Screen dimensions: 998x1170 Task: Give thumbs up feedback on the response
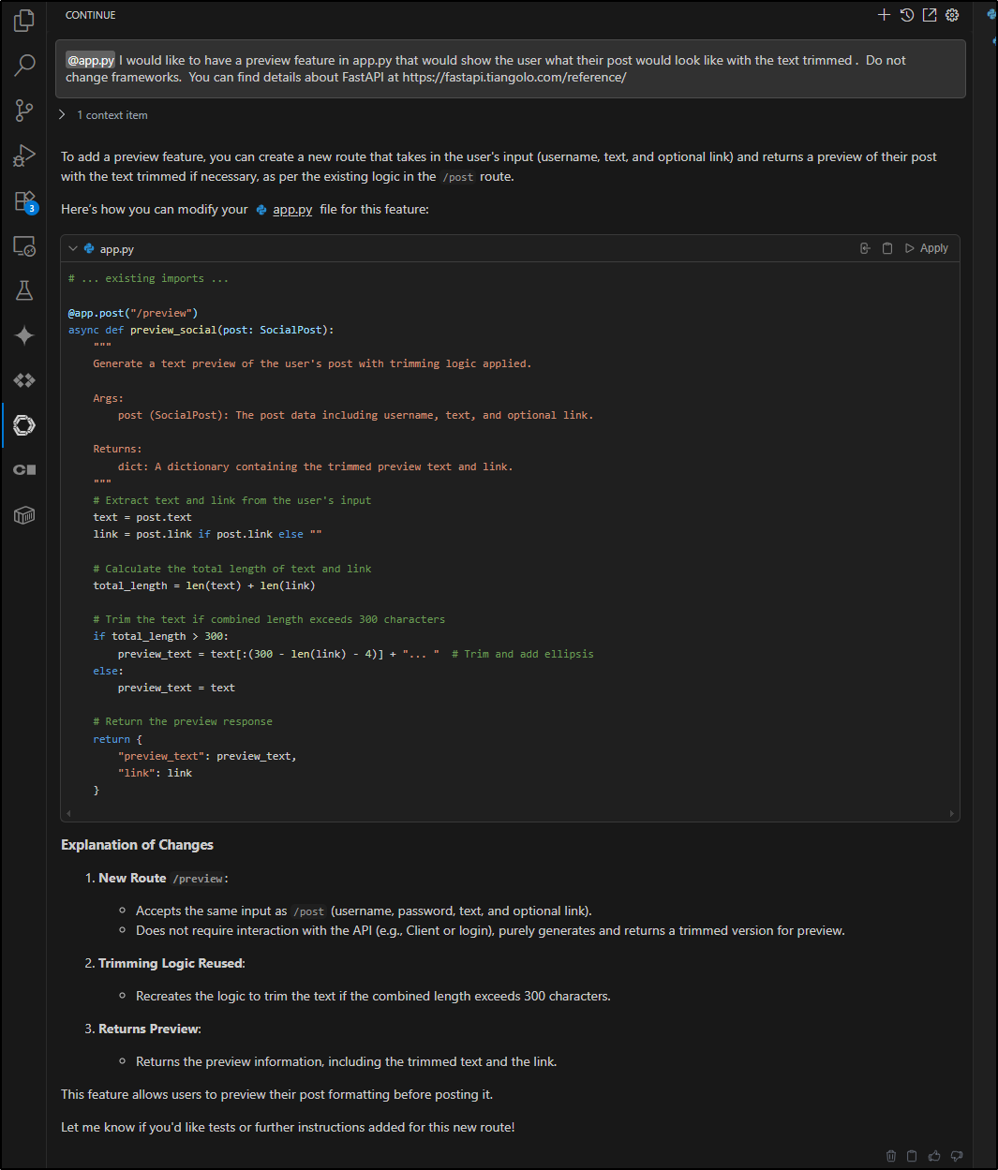point(933,1156)
